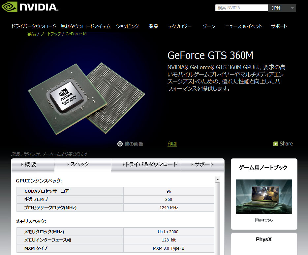Click the CUDAプロセッサーコア row label

click(x=46, y=191)
